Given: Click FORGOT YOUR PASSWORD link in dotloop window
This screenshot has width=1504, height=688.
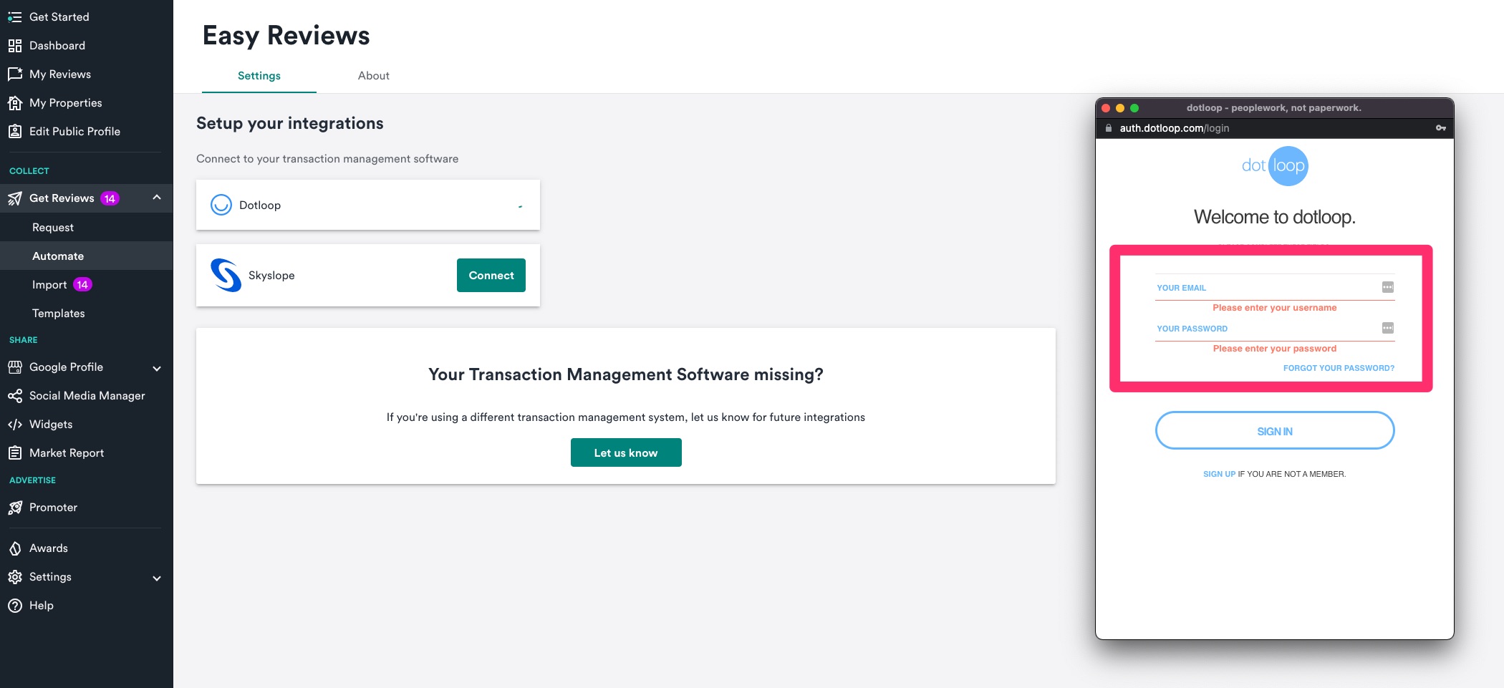Looking at the screenshot, I should tap(1338, 367).
